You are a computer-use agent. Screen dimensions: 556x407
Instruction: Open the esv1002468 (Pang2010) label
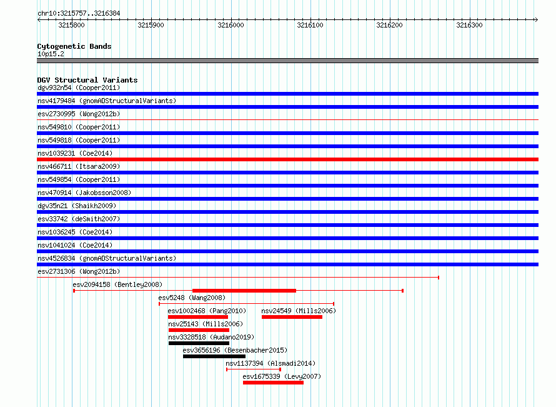coord(207,311)
